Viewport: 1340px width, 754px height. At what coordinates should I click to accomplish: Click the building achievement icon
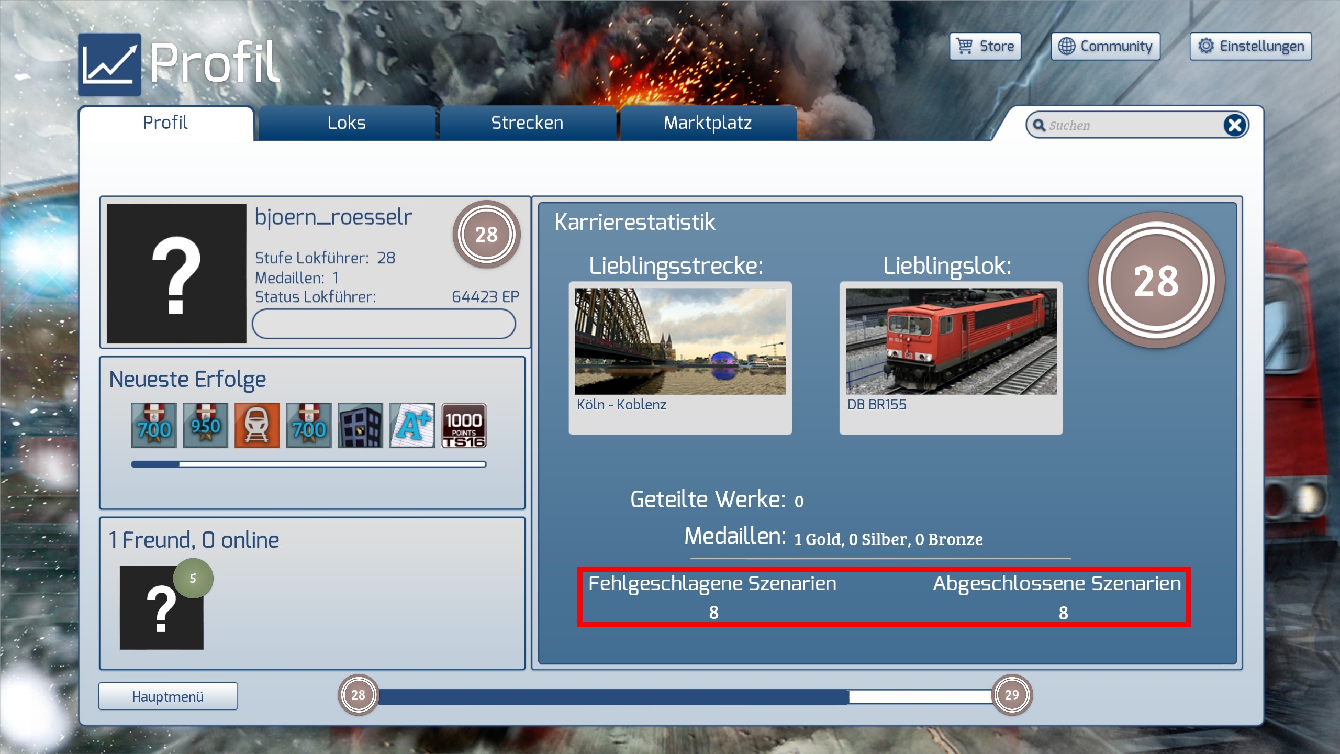point(360,425)
